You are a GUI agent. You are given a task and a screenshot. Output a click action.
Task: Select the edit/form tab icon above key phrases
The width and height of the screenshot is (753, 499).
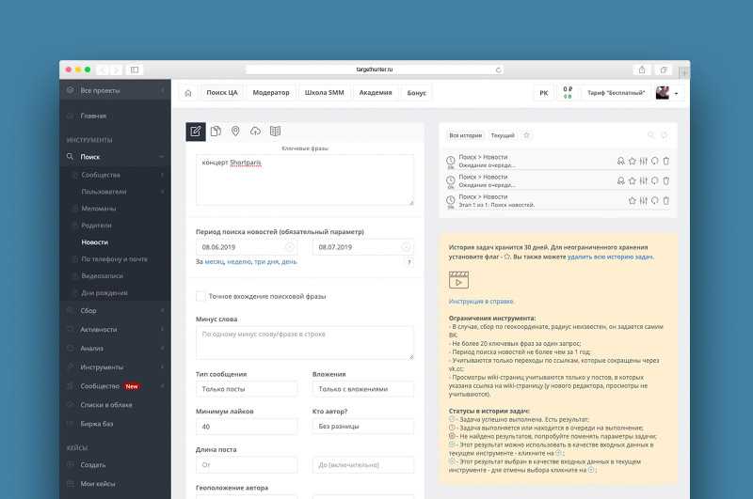coord(196,132)
